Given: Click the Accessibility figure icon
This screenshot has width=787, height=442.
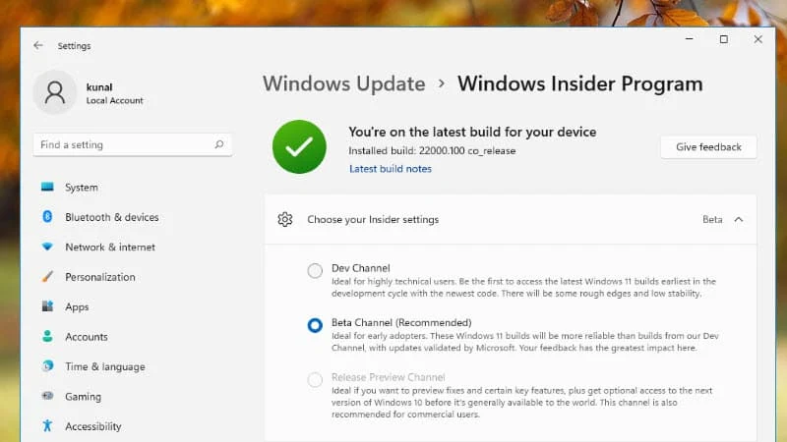Looking at the screenshot, I should point(47,426).
